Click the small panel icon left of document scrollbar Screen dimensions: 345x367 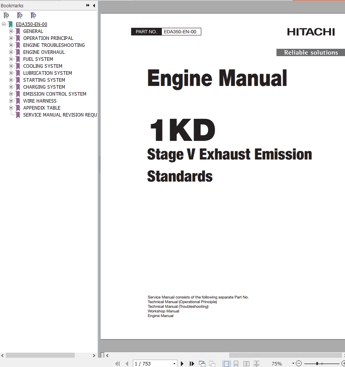[102, 355]
